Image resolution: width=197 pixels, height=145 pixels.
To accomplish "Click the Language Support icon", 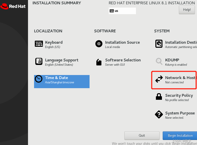I will 39,61.
